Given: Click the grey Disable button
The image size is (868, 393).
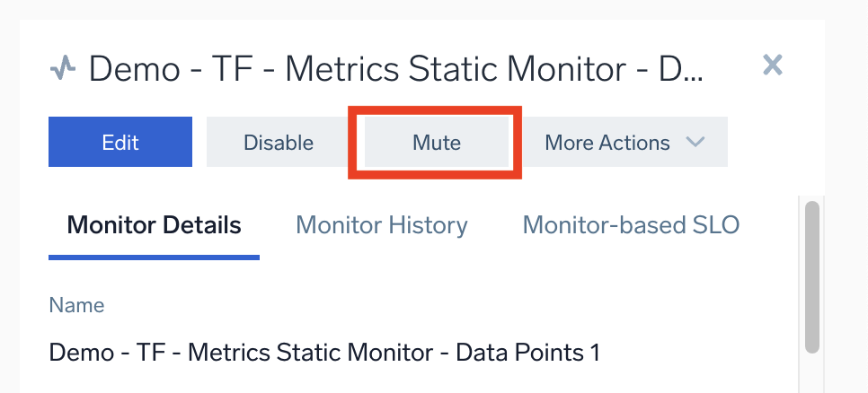Looking at the screenshot, I should pyautogui.click(x=279, y=142).
